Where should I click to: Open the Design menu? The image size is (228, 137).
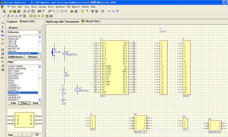[42, 7]
